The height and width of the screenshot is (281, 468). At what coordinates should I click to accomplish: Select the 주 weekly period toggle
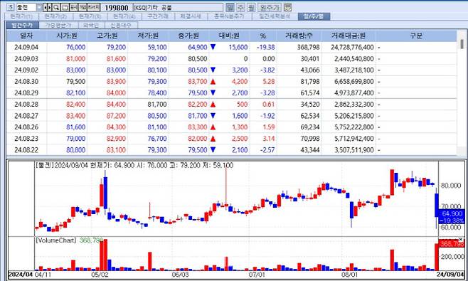pyautogui.click(x=241, y=7)
